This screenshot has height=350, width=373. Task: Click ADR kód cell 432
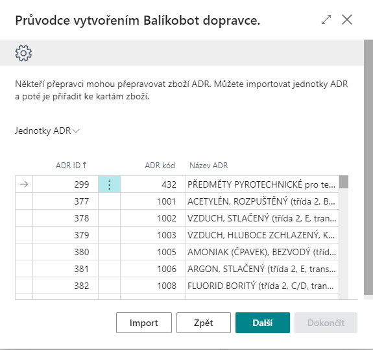[153, 184]
